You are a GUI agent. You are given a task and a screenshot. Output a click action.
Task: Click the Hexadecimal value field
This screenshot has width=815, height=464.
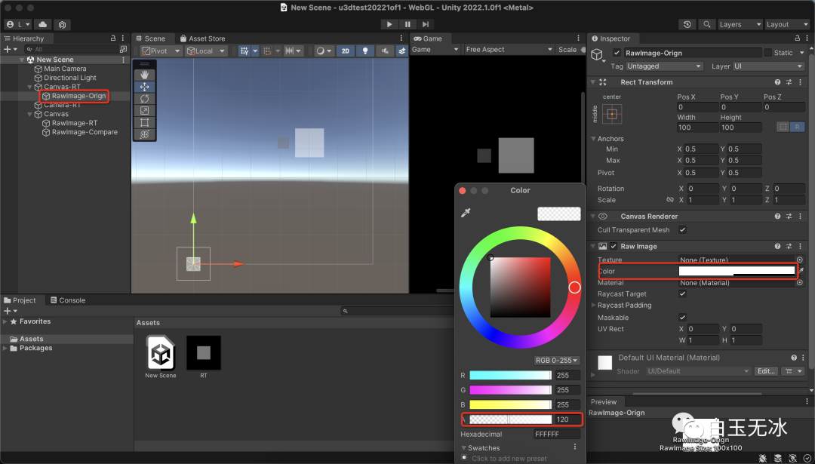[557, 435]
